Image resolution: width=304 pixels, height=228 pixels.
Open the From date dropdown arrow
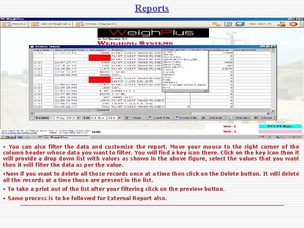coord(79,118)
